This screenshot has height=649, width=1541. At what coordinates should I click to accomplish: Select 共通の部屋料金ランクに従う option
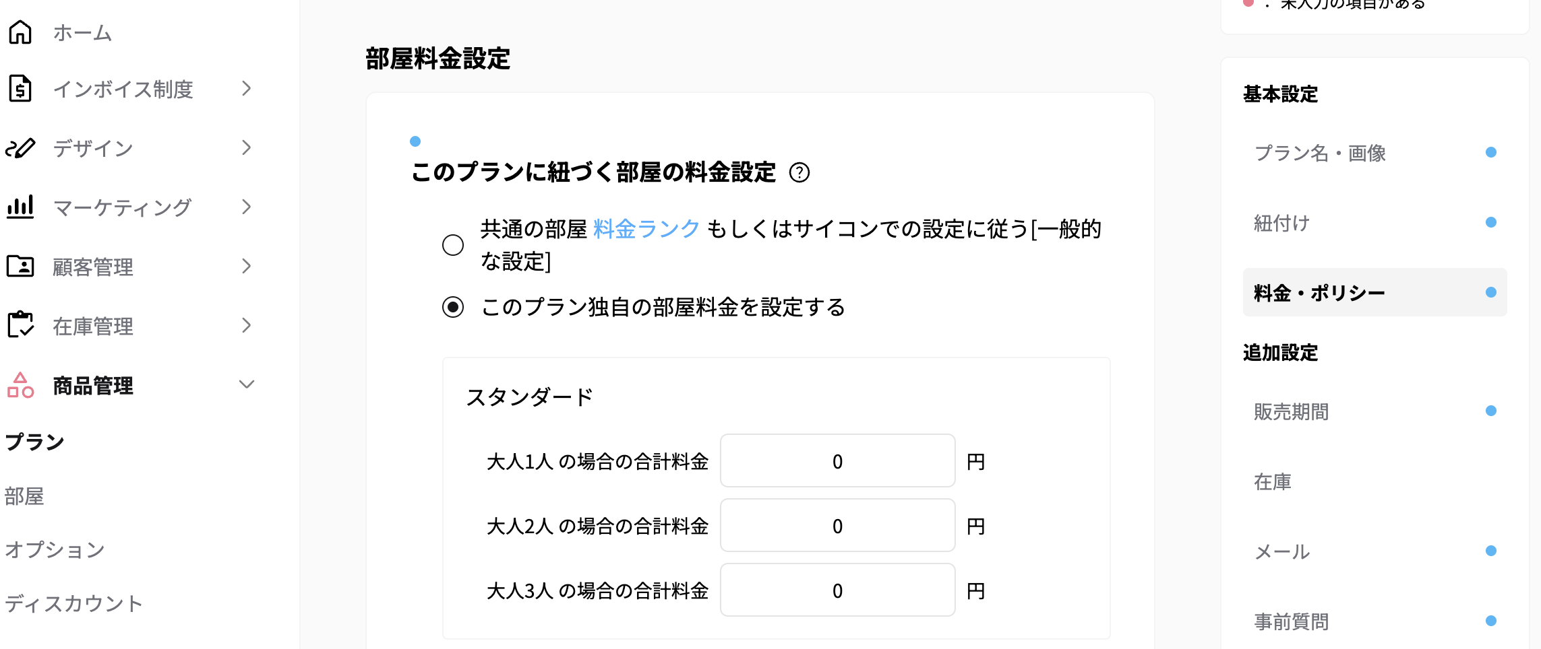click(452, 246)
